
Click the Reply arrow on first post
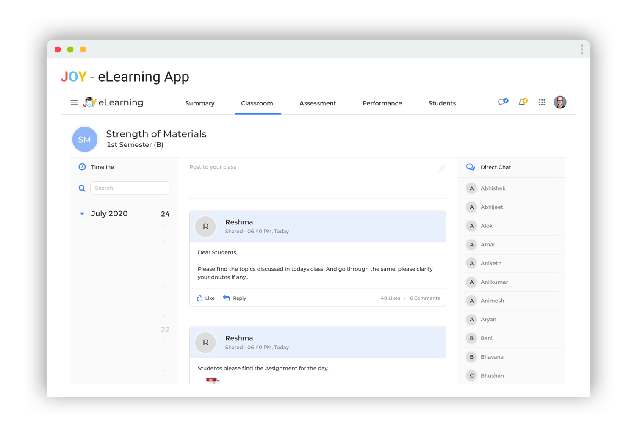point(227,298)
